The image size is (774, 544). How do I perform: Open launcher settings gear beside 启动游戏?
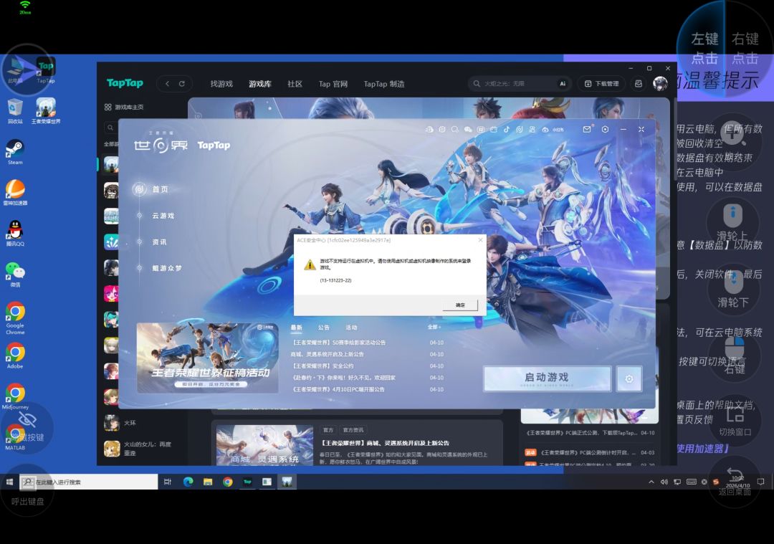point(629,379)
